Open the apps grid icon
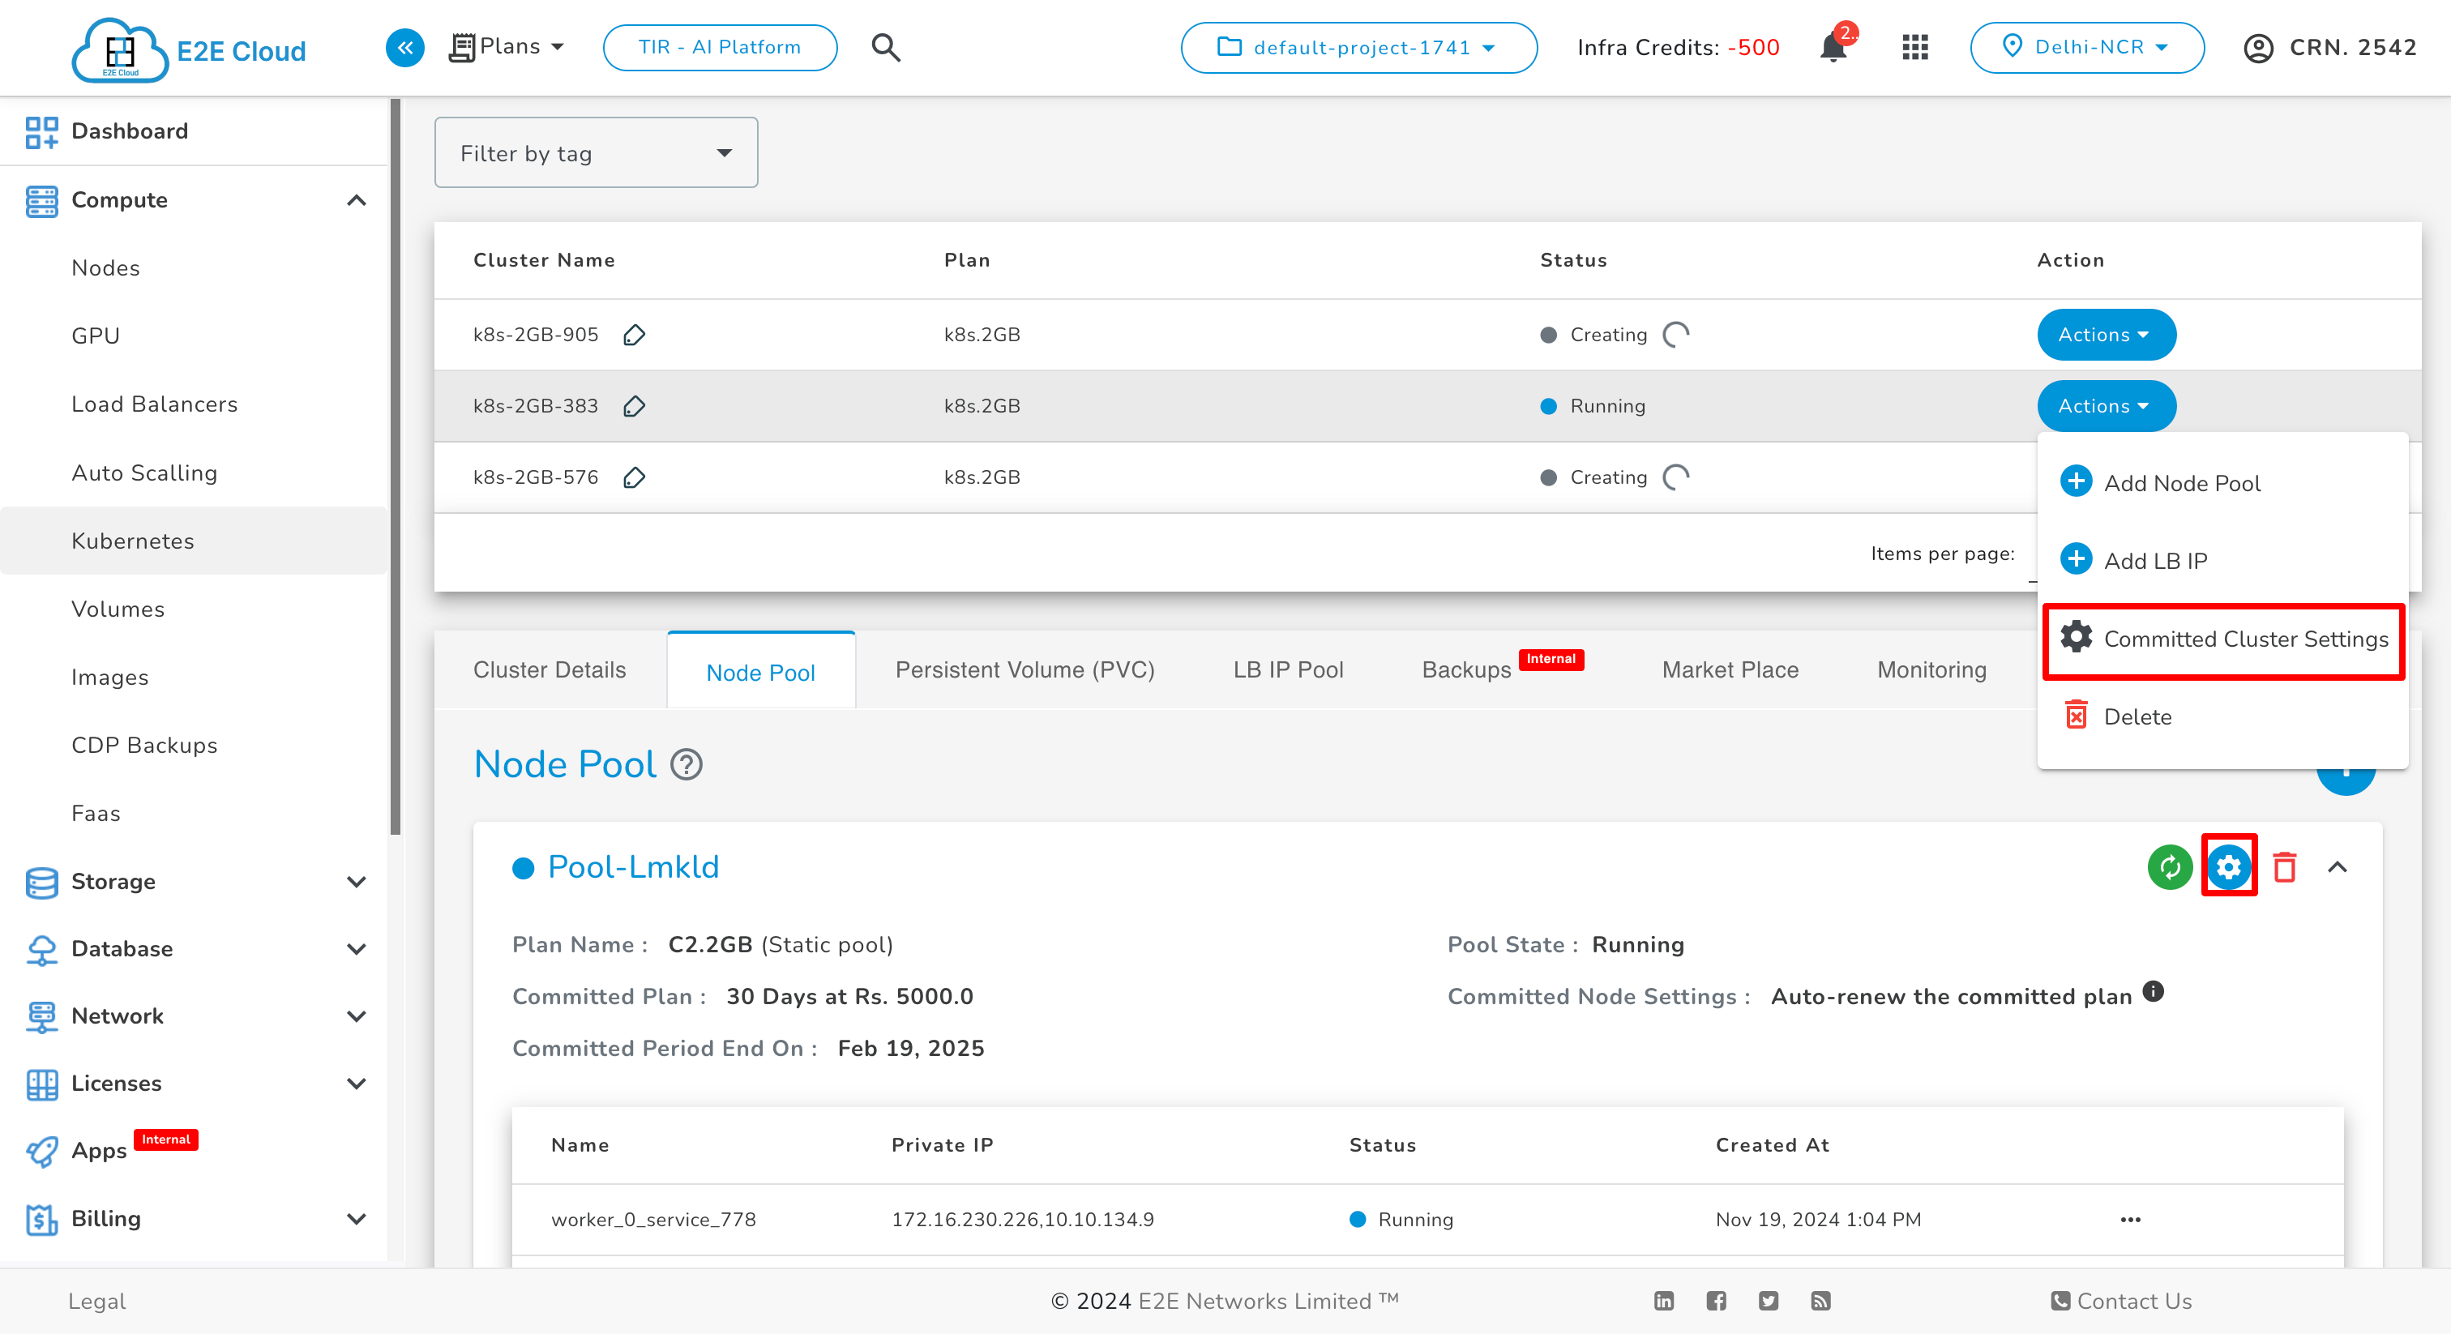 point(1914,47)
